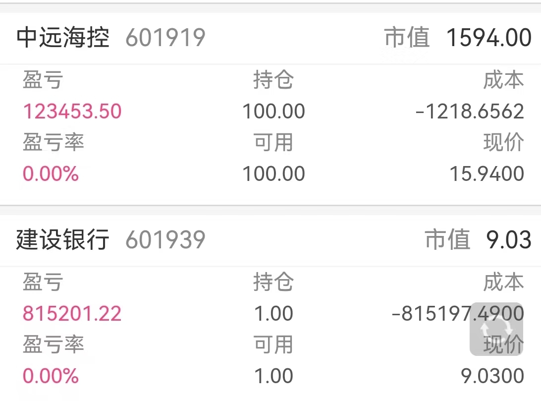Tap 中远海控 available shares 100.00
The image size is (541, 401).
click(273, 173)
